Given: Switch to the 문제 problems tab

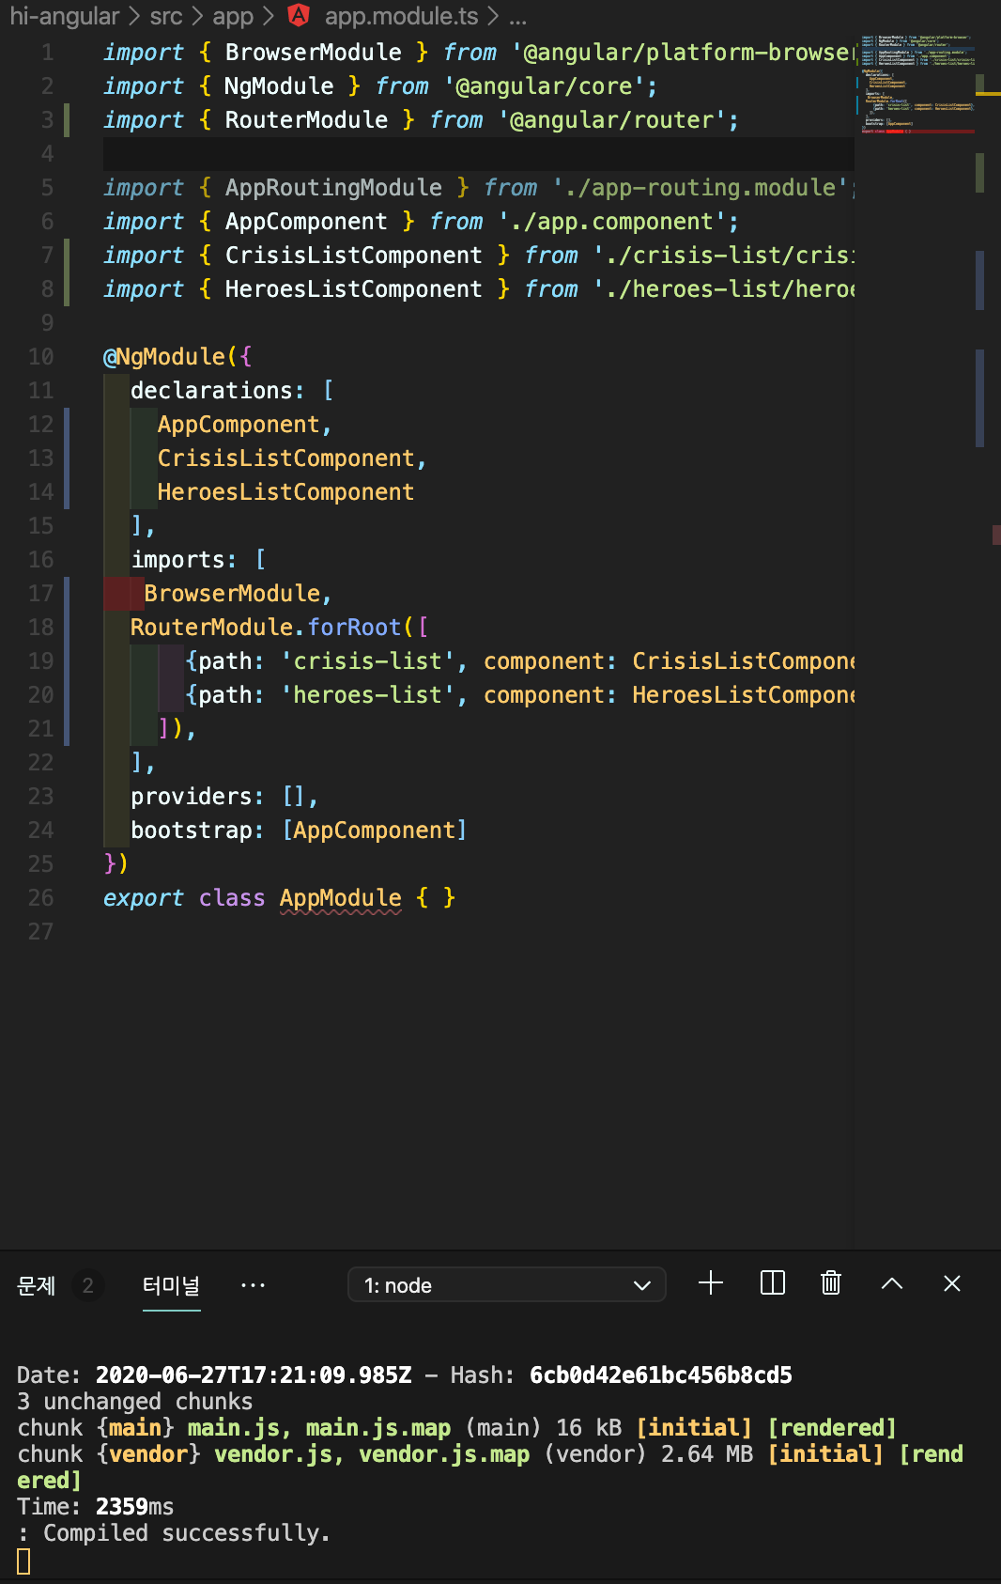Looking at the screenshot, I should pyautogui.click(x=37, y=1285).
